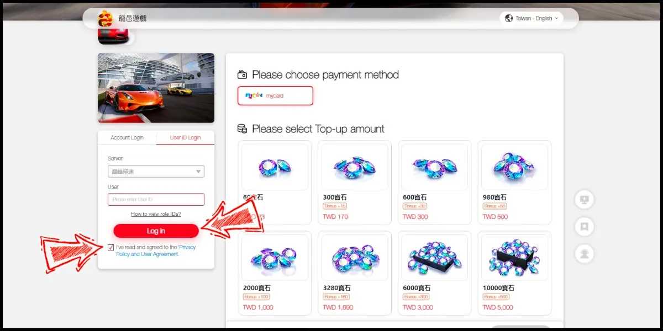Open the How to view role IDs link
The height and width of the screenshot is (331, 663).
click(x=156, y=214)
